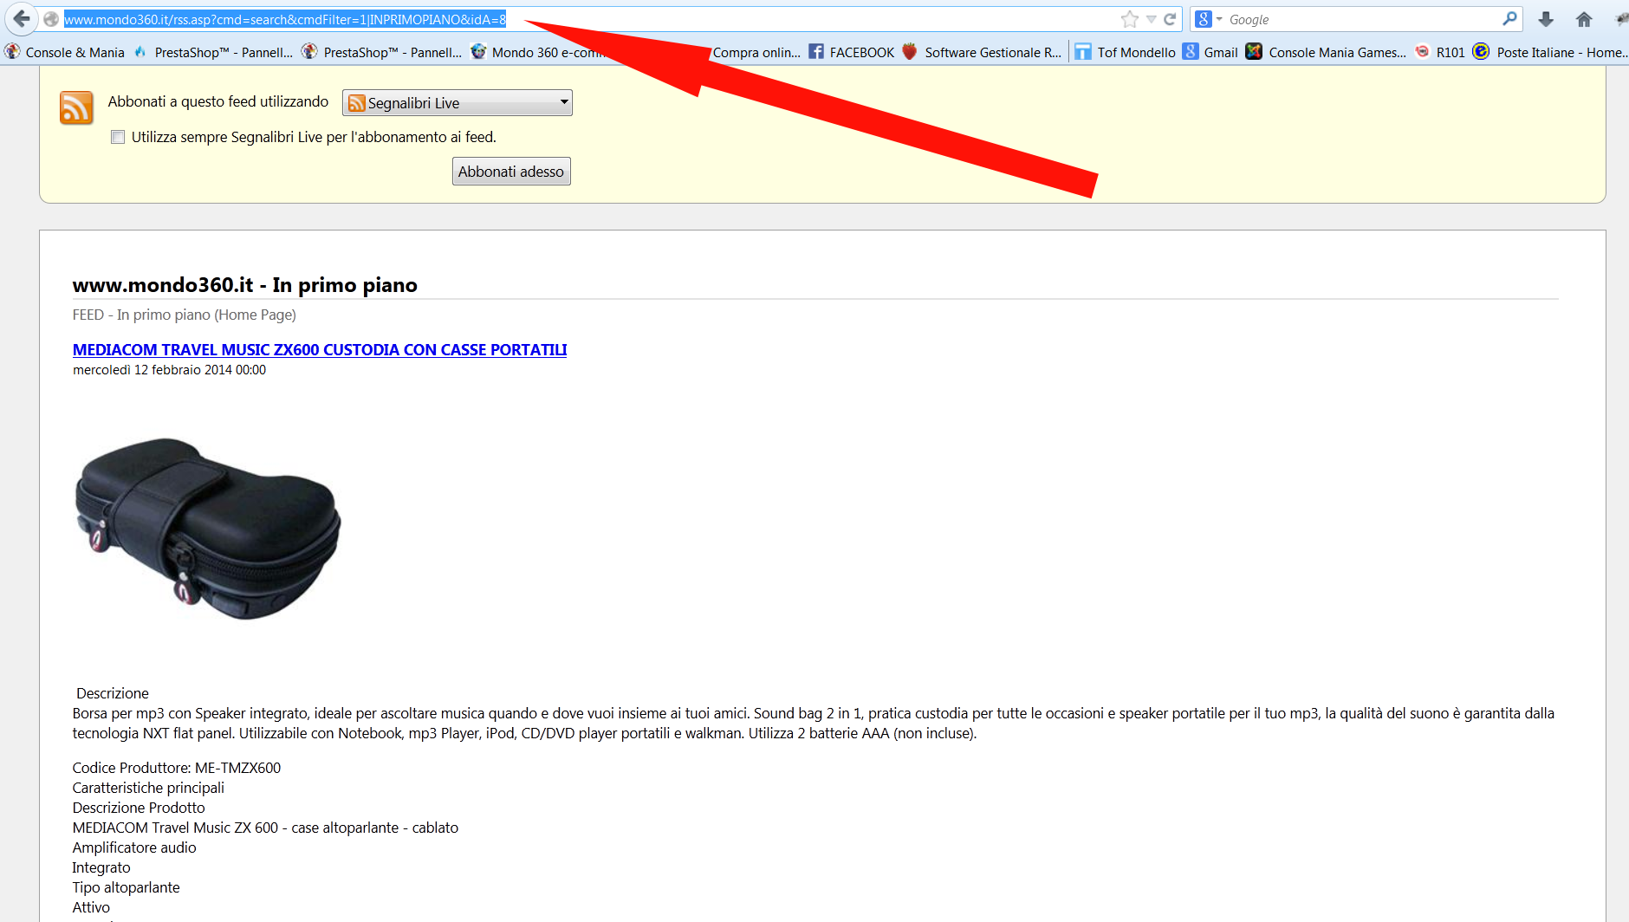Open the Google search engine selector

tap(1208, 19)
